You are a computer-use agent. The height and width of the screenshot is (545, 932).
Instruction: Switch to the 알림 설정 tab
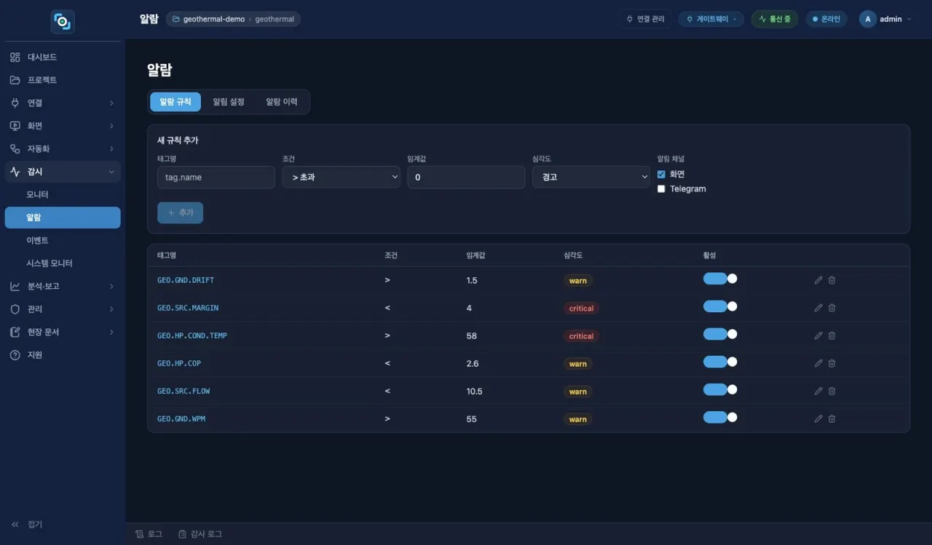point(229,102)
